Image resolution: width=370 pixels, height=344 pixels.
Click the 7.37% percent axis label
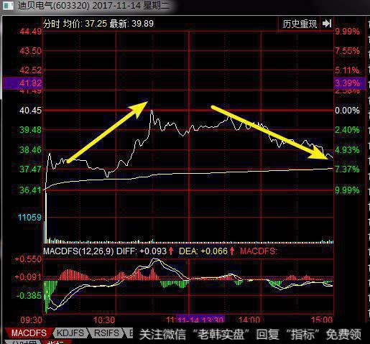[347, 169]
